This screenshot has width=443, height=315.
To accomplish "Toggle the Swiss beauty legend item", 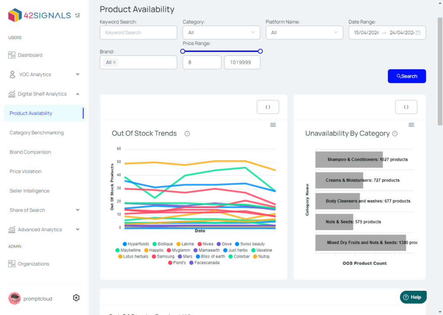I will (252, 244).
